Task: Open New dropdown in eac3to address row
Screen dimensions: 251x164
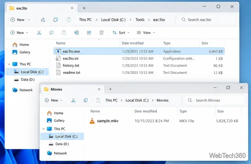Action: pyautogui.click(x=20, y=20)
